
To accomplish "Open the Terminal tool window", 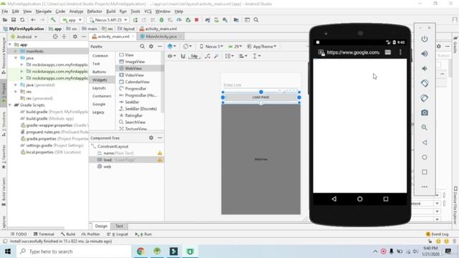I will 44,234.
